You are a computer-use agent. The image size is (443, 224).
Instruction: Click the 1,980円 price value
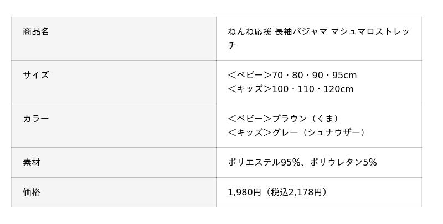pyautogui.click(x=244, y=193)
